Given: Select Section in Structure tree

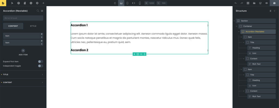Looking at the screenshot, I should click(256, 21).
